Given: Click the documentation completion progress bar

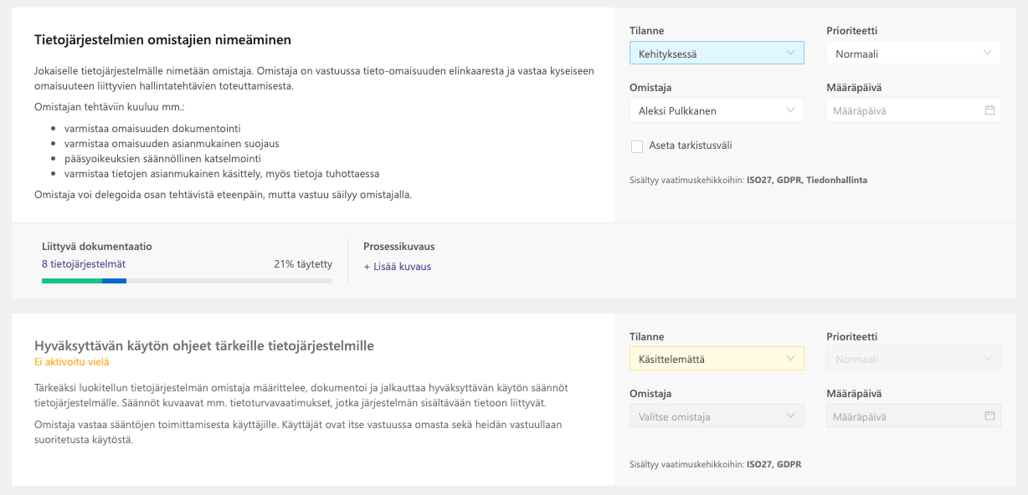Looking at the screenshot, I should [x=187, y=281].
